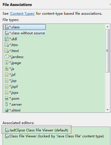
Task: Open the 'Content Types' link
Action: click(22, 14)
